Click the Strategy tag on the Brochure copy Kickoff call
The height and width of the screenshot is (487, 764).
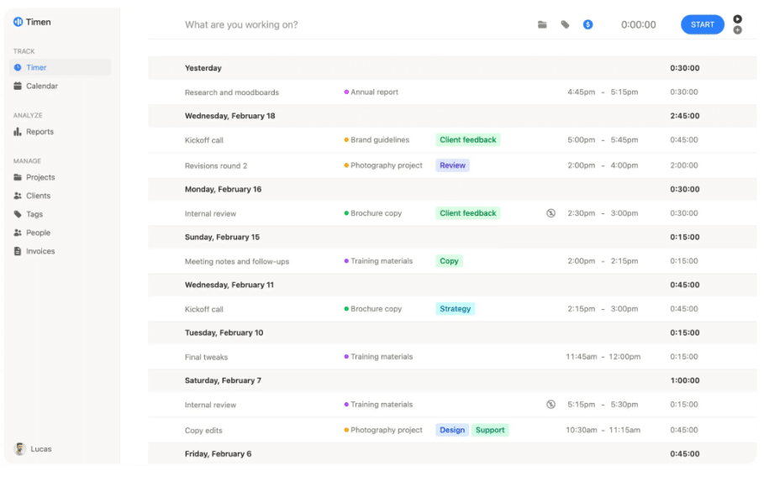pyautogui.click(x=455, y=309)
